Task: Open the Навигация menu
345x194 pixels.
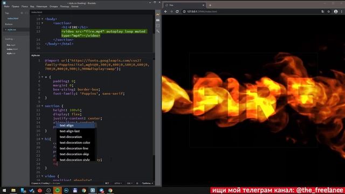Action: (x=42, y=6)
